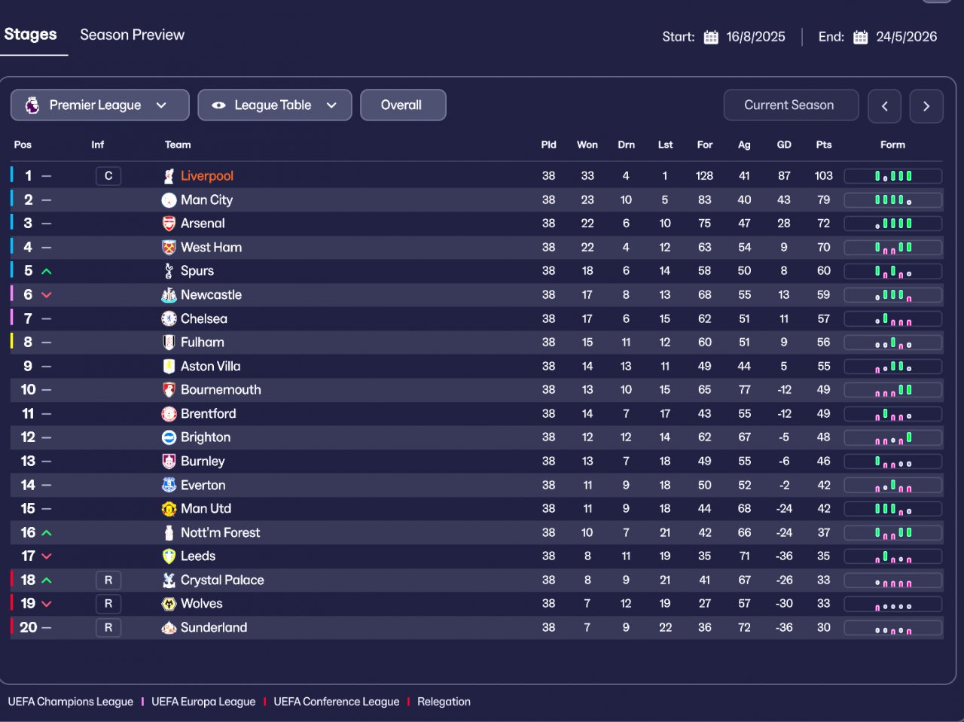Click the Wolves club crest
964x722 pixels.
pyautogui.click(x=169, y=604)
